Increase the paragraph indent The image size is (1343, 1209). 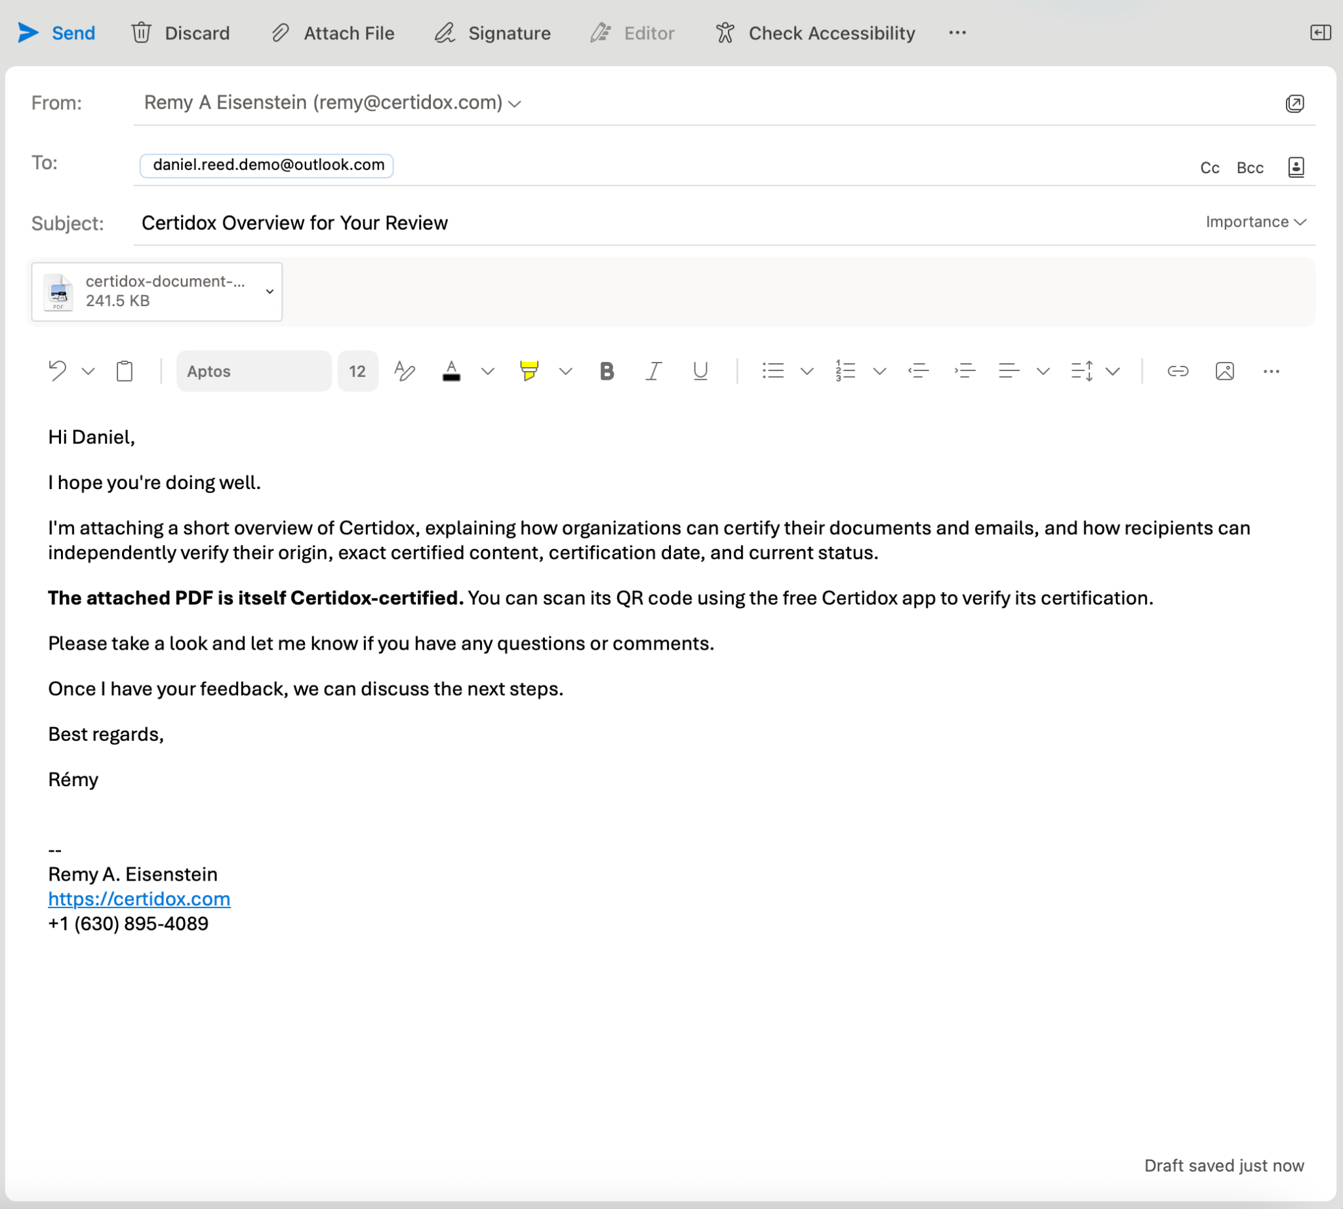pos(965,370)
